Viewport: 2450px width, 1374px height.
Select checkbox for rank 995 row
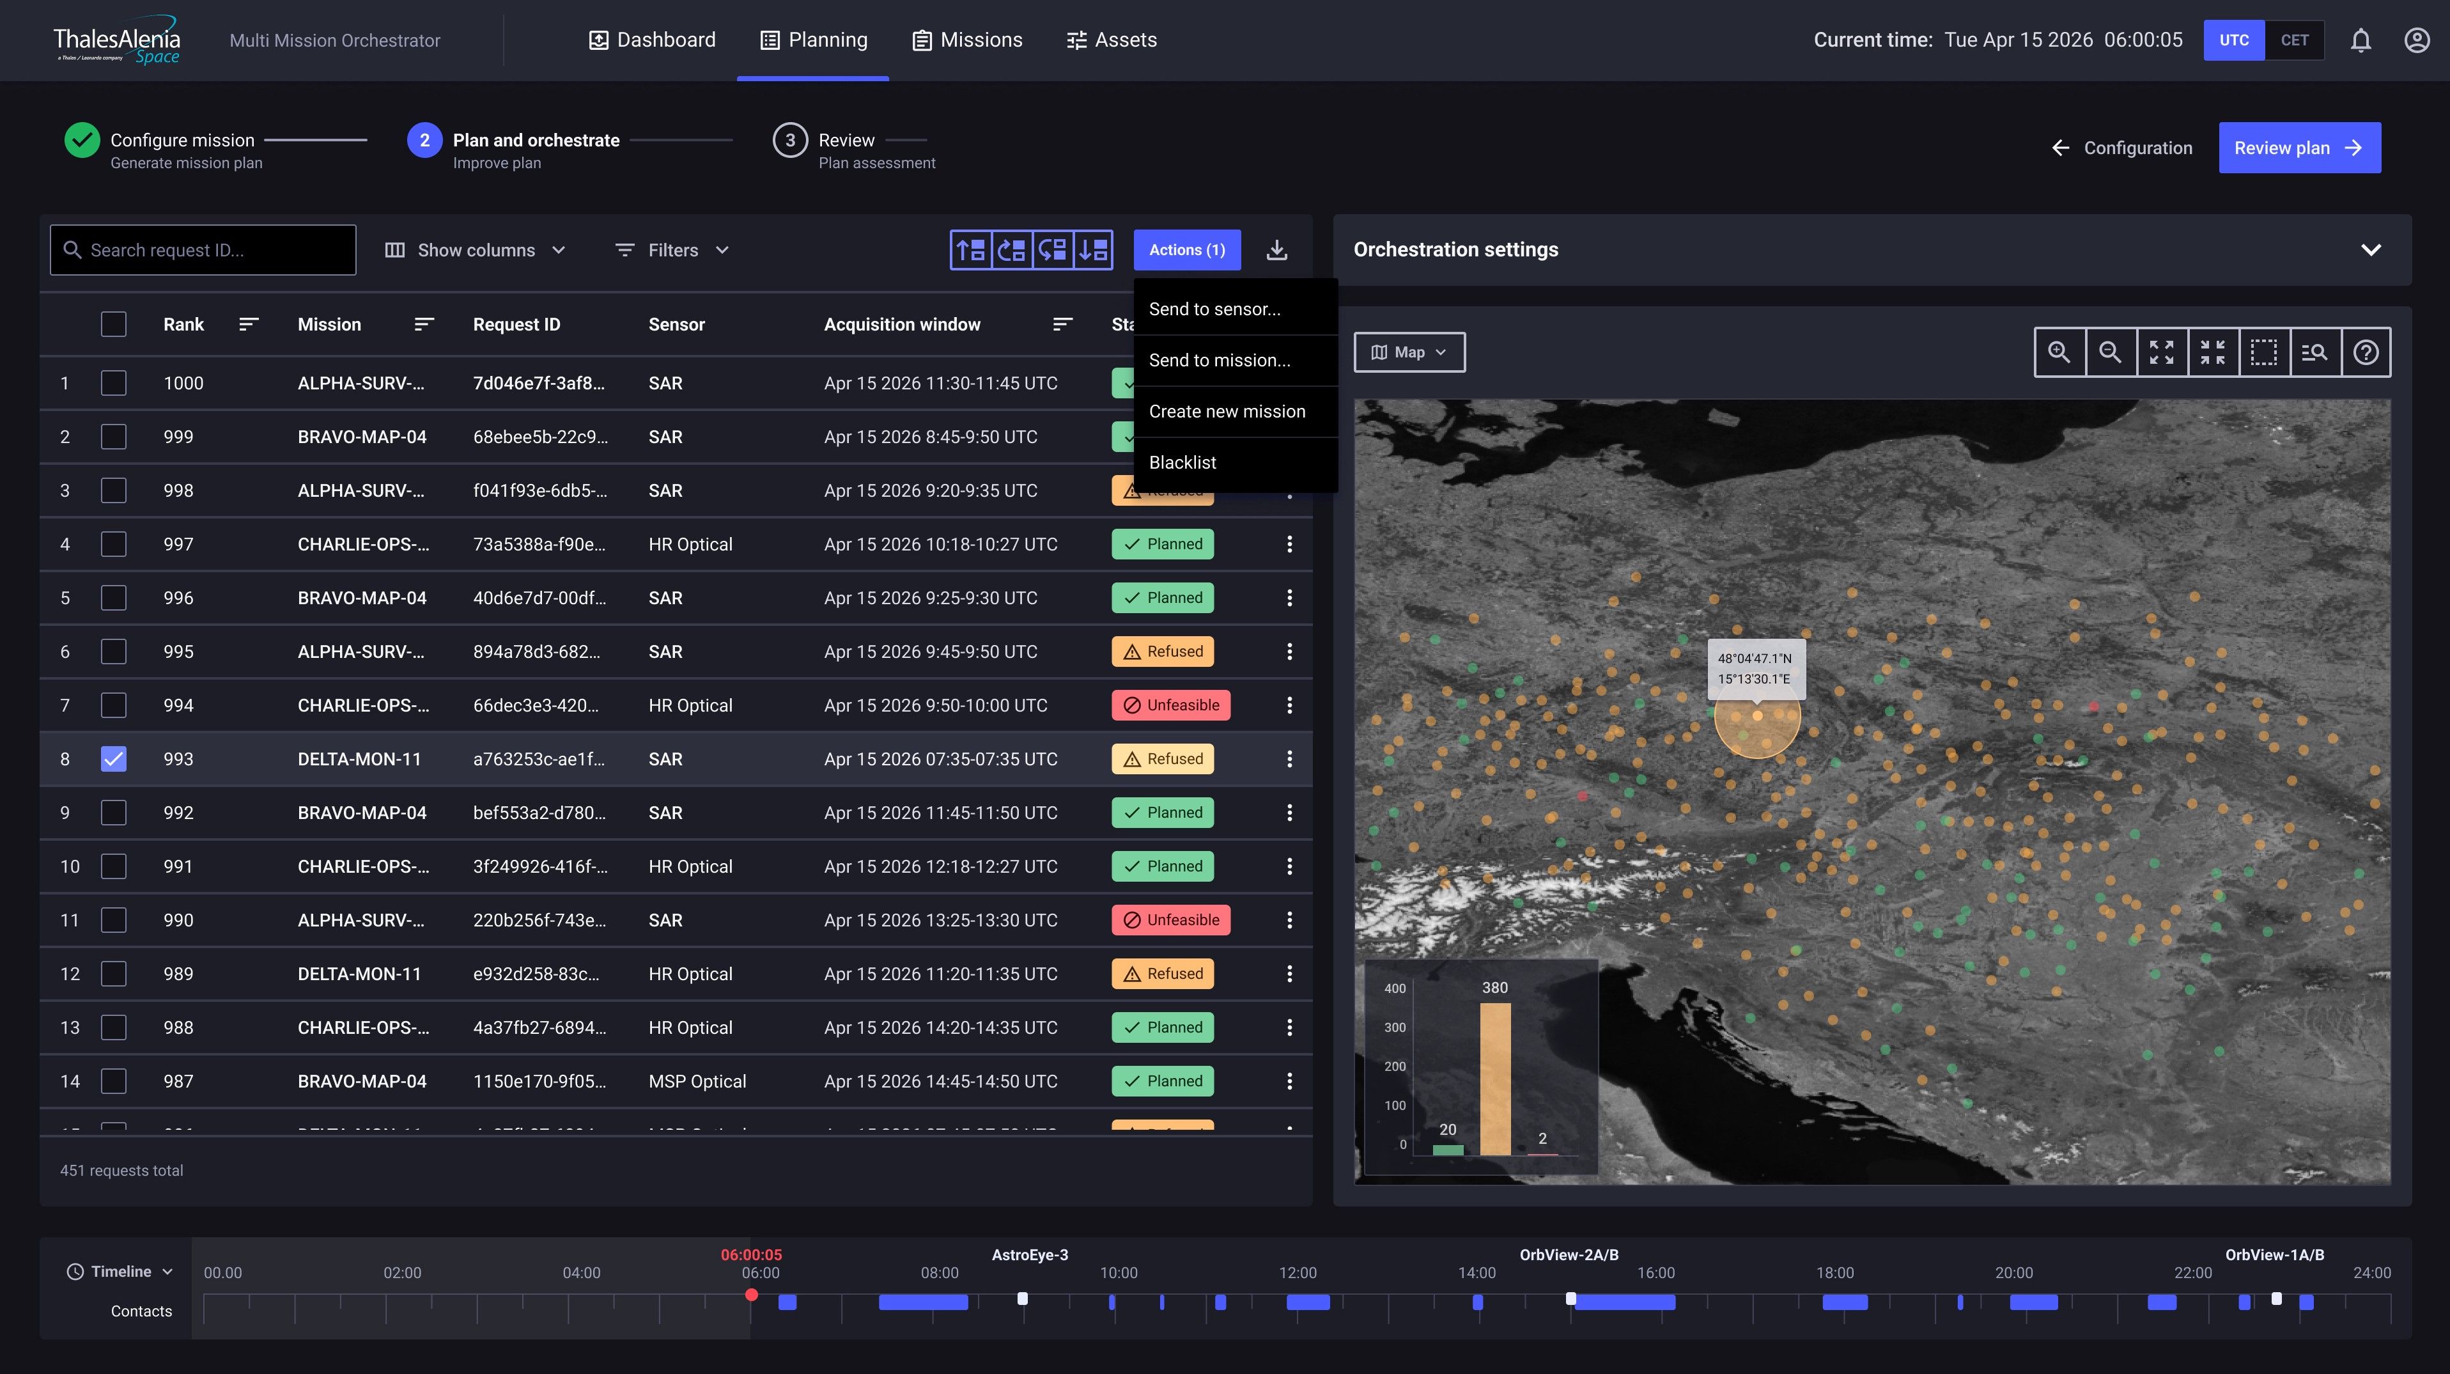[x=113, y=652]
